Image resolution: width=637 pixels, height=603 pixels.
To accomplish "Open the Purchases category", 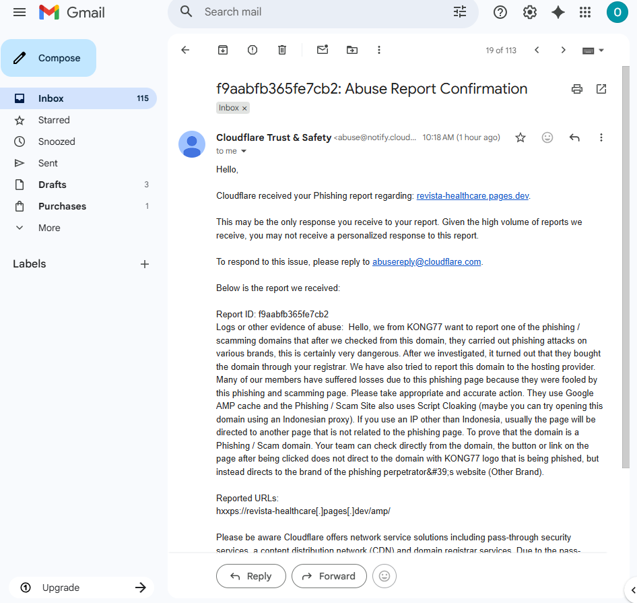I will (78, 207).
